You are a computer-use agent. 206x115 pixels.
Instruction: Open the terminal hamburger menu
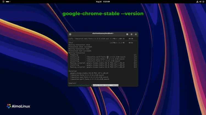pos(132,34)
